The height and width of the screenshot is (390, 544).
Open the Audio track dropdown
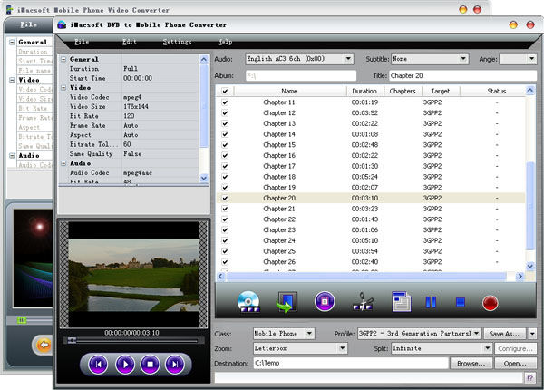(x=348, y=59)
